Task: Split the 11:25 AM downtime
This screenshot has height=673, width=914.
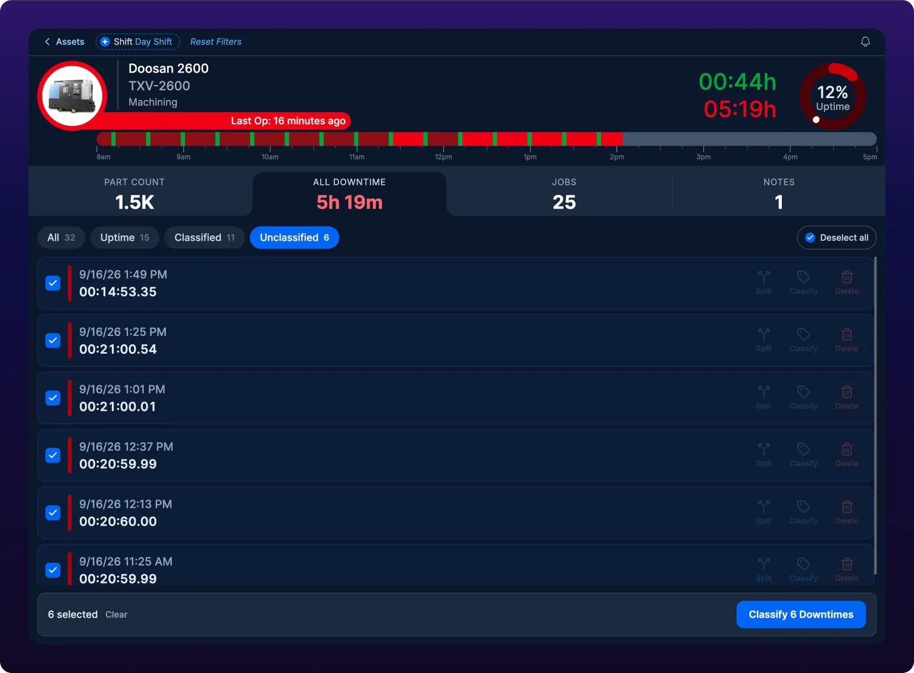Action: pyautogui.click(x=763, y=570)
